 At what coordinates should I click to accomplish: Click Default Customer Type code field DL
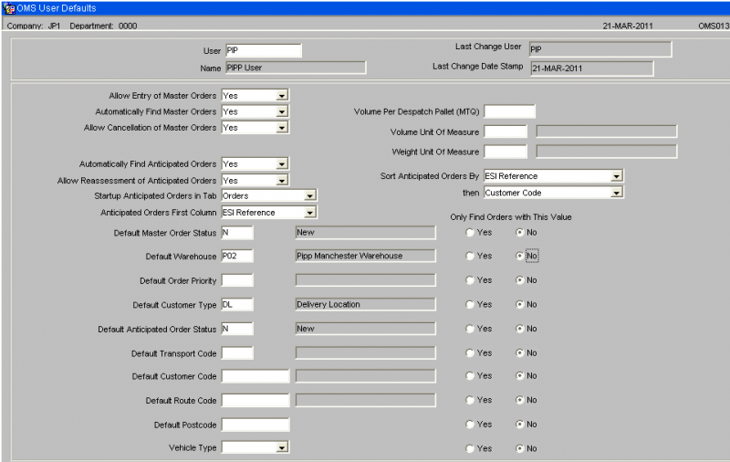[237, 305]
